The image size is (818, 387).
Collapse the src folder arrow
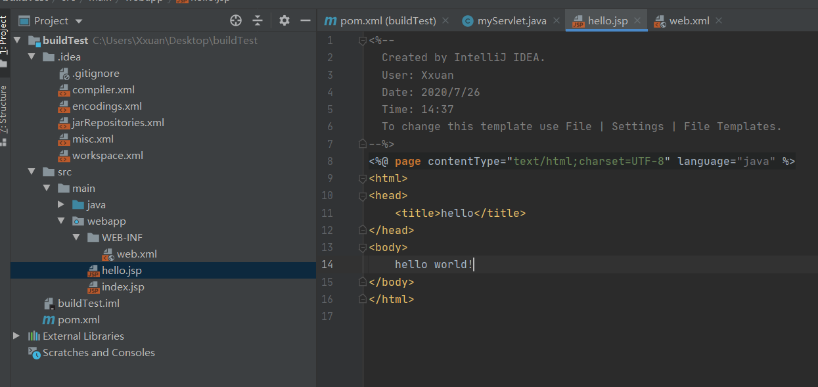point(32,172)
